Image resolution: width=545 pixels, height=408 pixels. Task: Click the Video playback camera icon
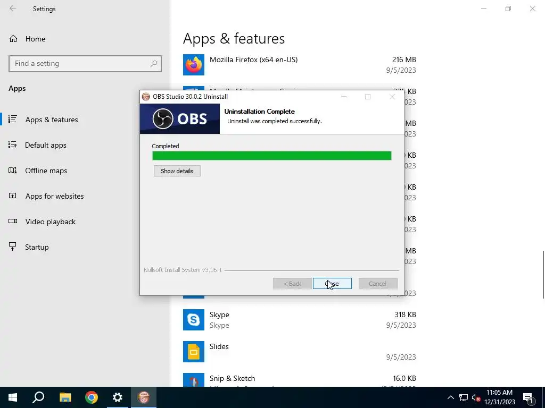click(13, 221)
